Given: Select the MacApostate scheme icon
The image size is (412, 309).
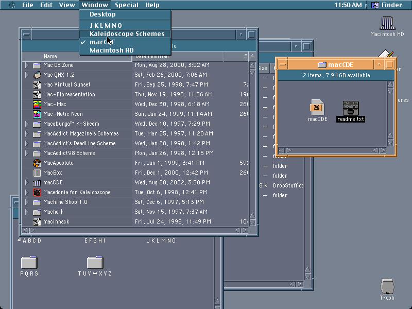Looking at the screenshot, I should [x=37, y=163].
